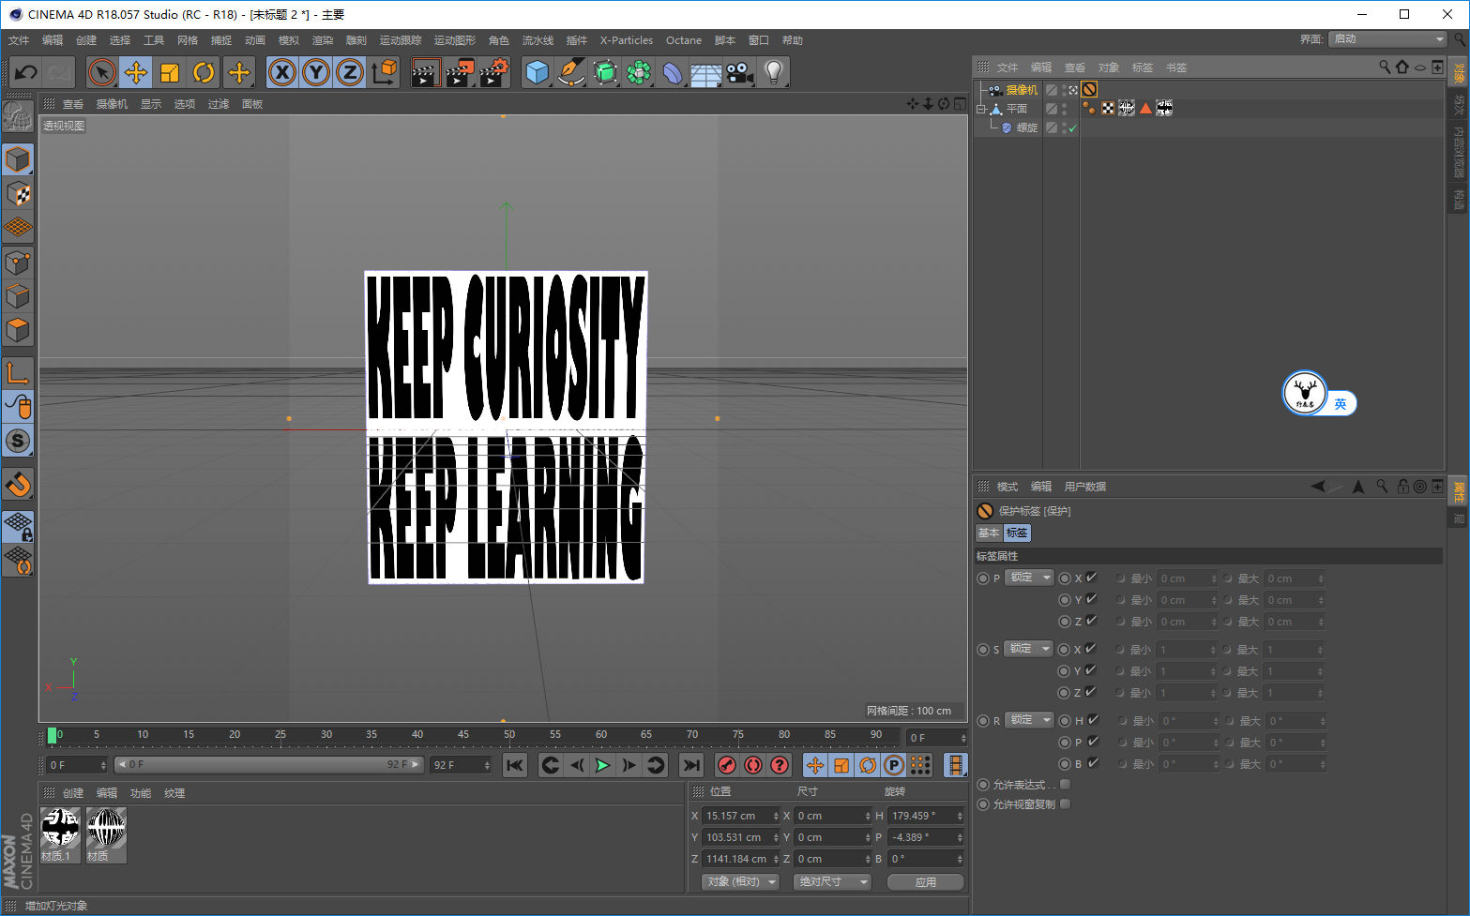Click the Axis mode L icon
1470x916 pixels.
(18, 372)
